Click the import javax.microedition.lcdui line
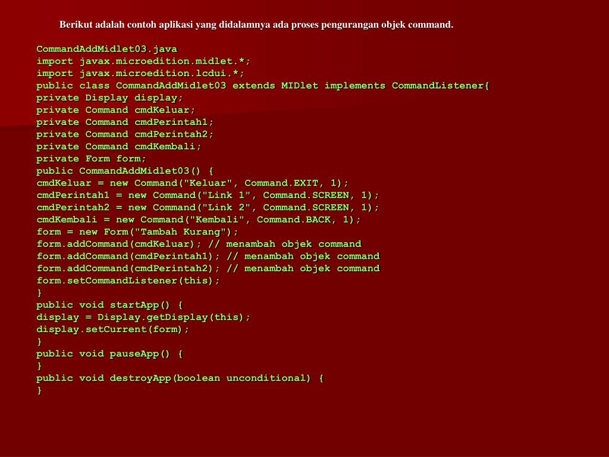This screenshot has height=457, width=609. coord(140,73)
